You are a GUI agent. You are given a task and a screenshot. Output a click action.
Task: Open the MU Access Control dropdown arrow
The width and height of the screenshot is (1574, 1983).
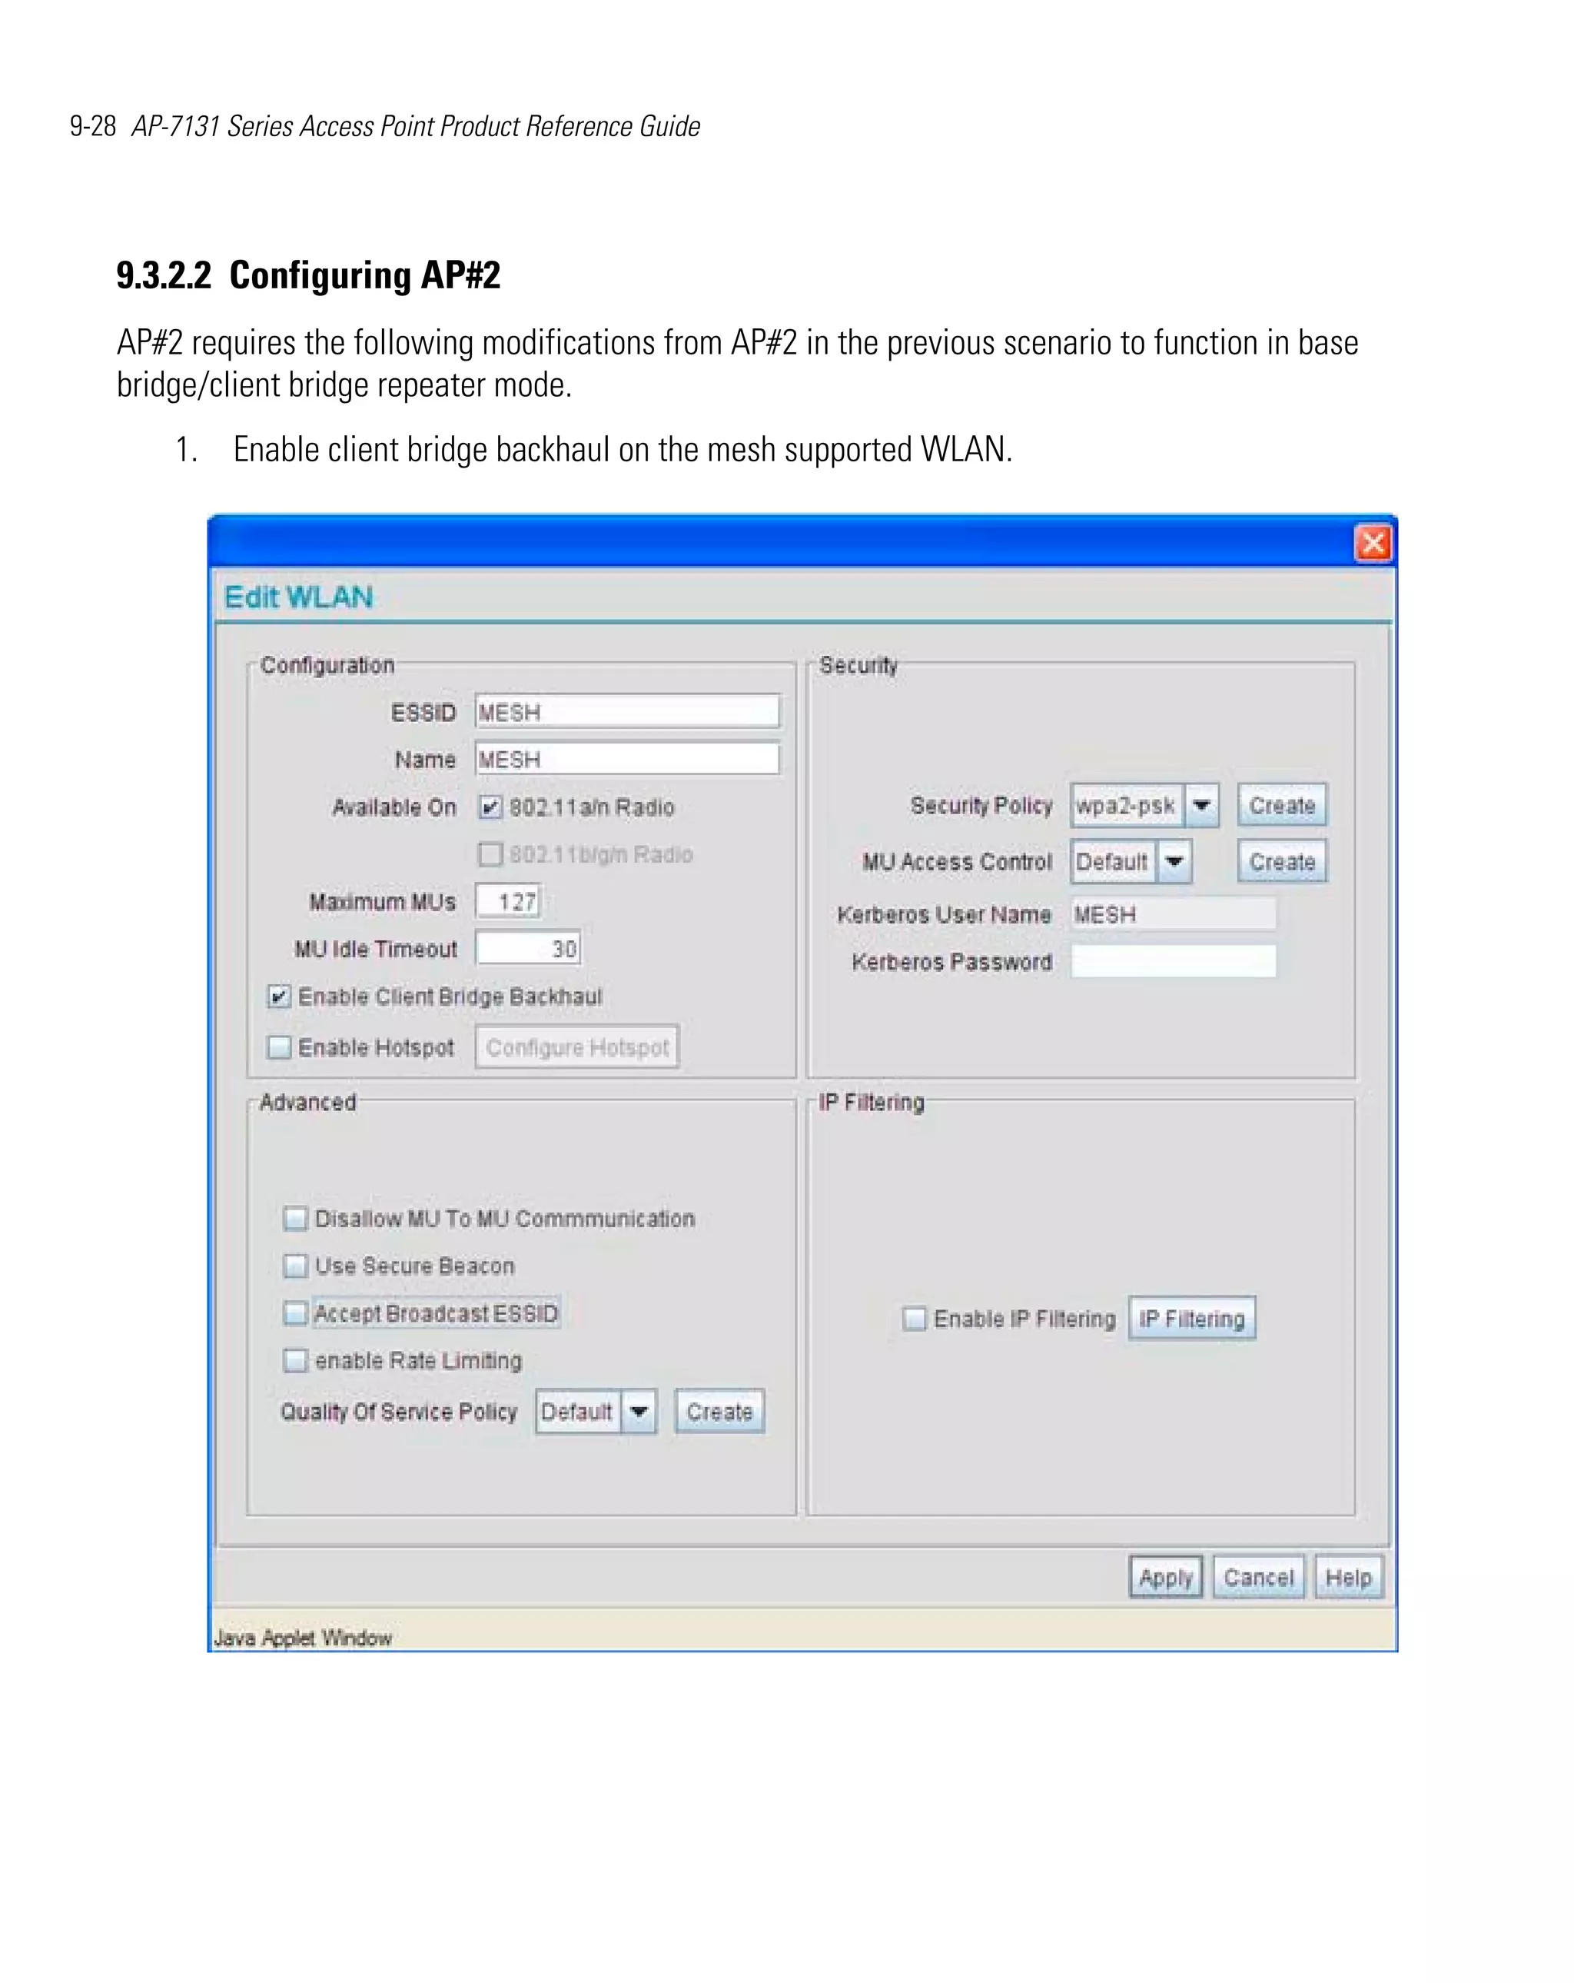1174,862
